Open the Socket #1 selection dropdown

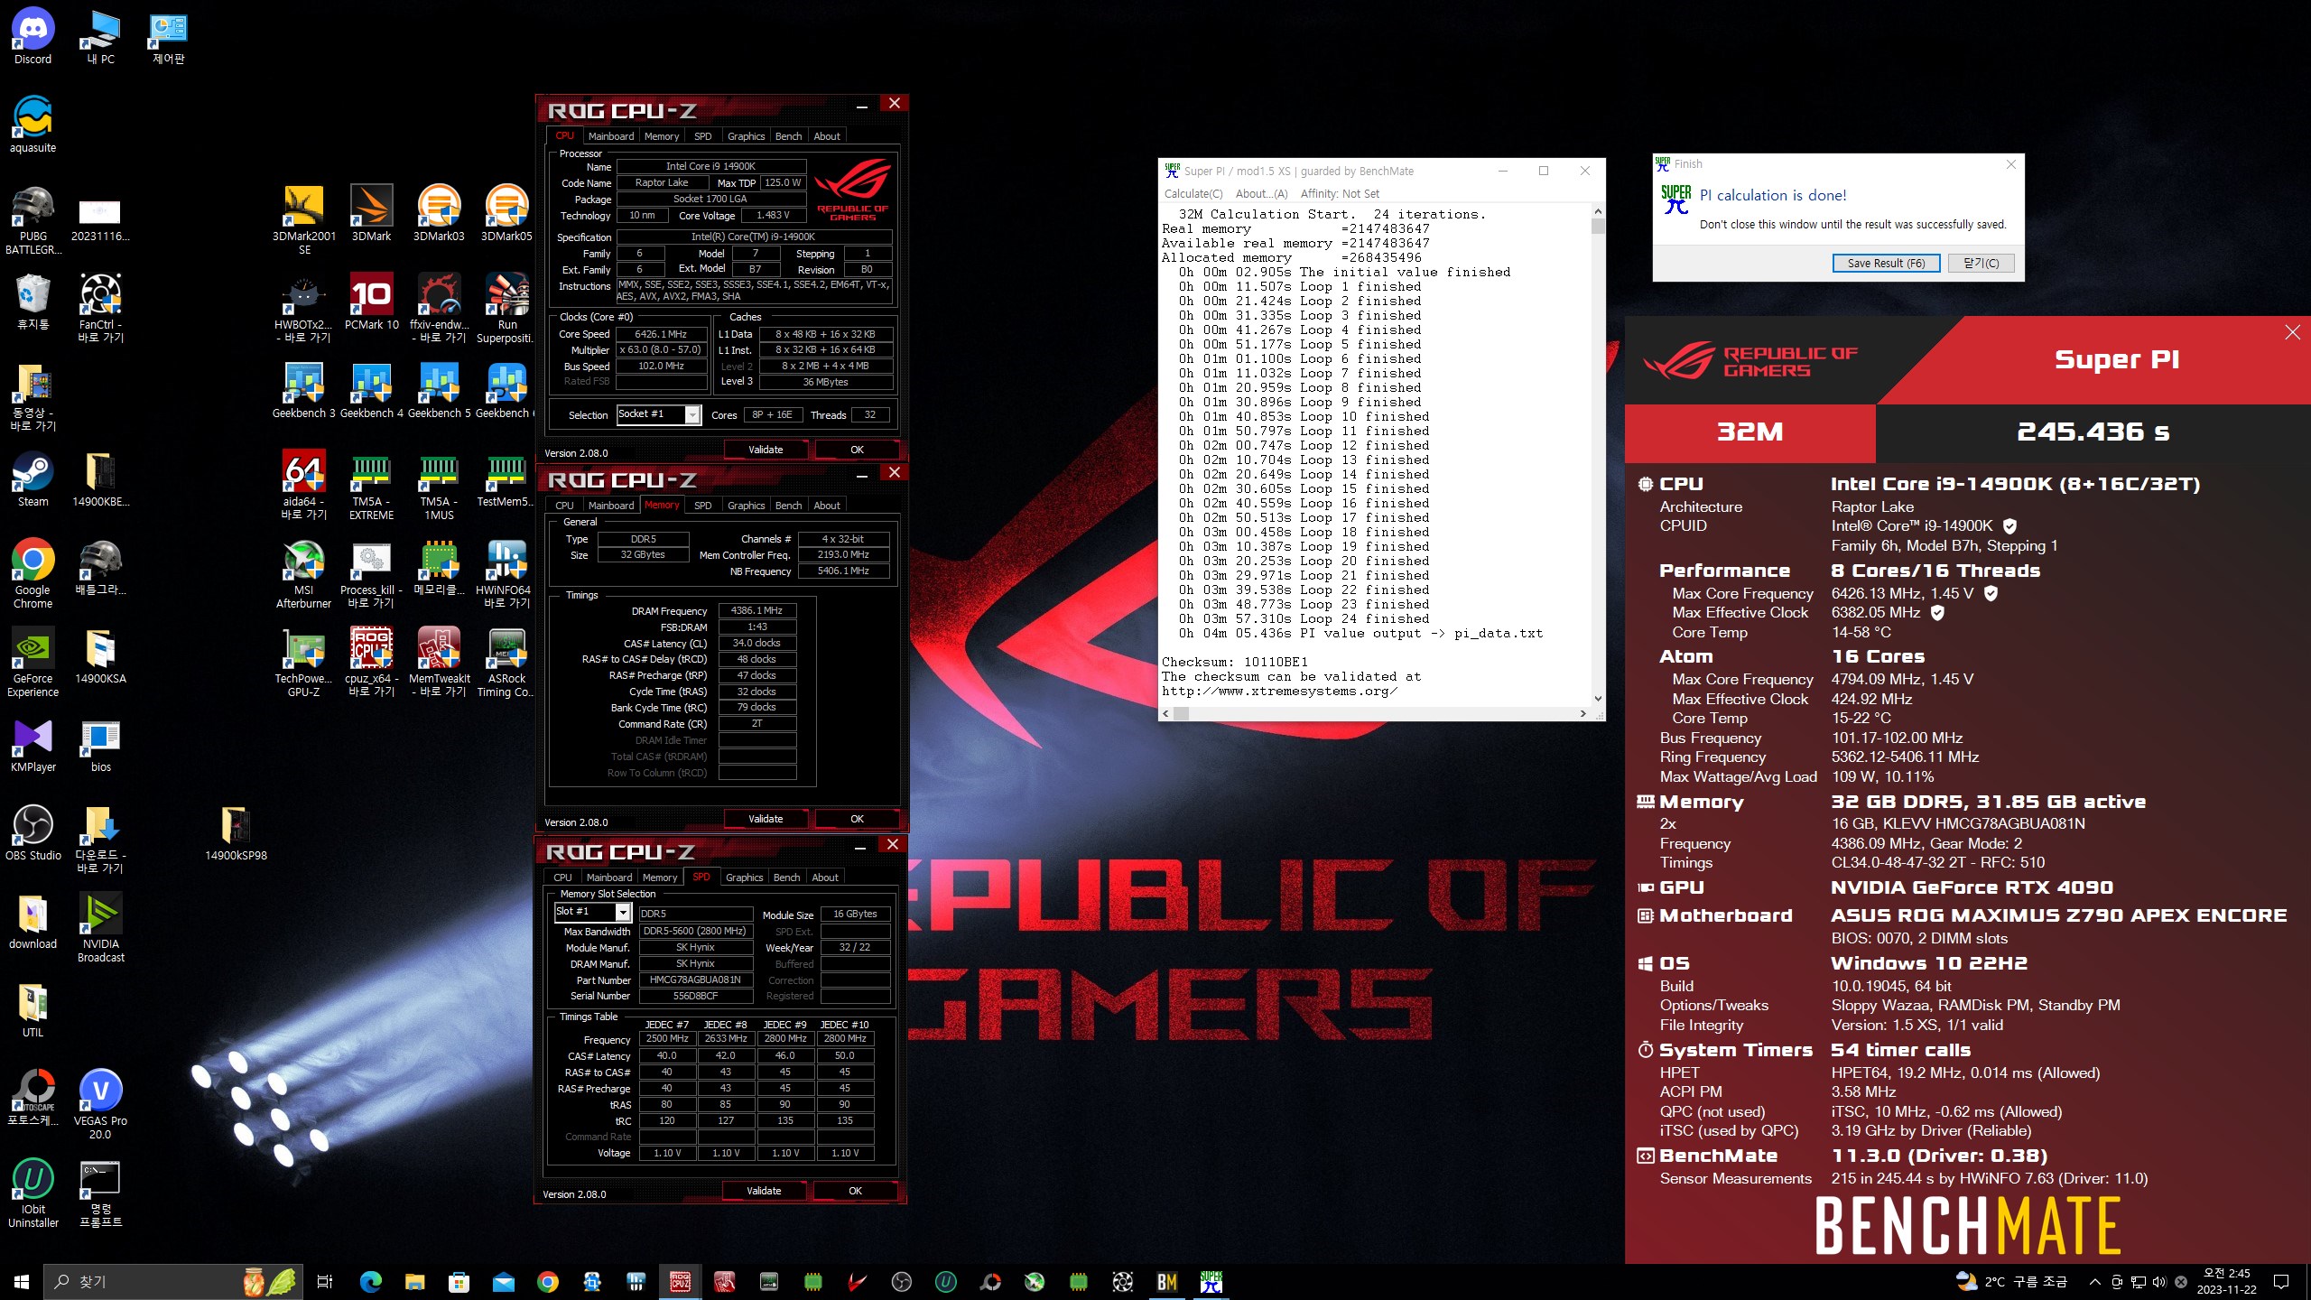click(692, 414)
